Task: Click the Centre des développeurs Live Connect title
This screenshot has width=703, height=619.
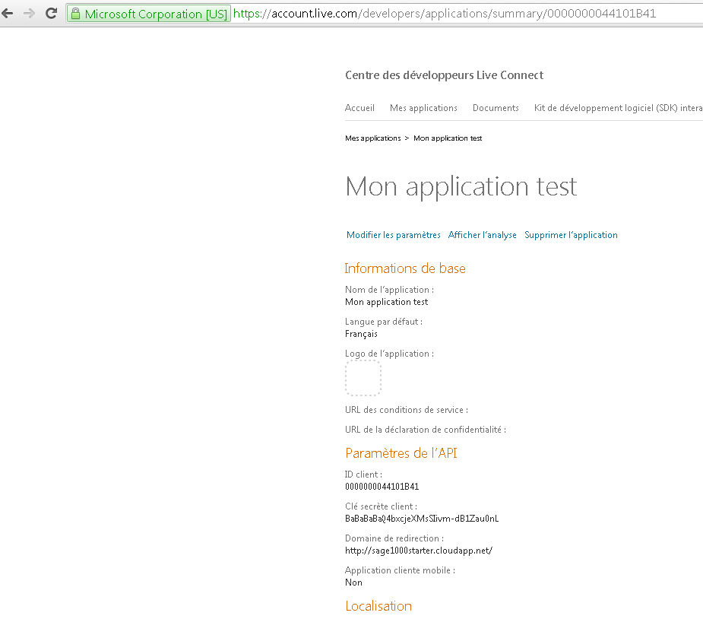Action: click(x=444, y=75)
